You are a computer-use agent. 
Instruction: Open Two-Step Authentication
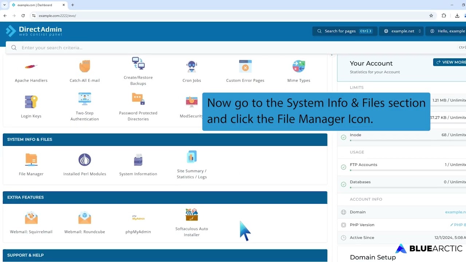point(84,99)
